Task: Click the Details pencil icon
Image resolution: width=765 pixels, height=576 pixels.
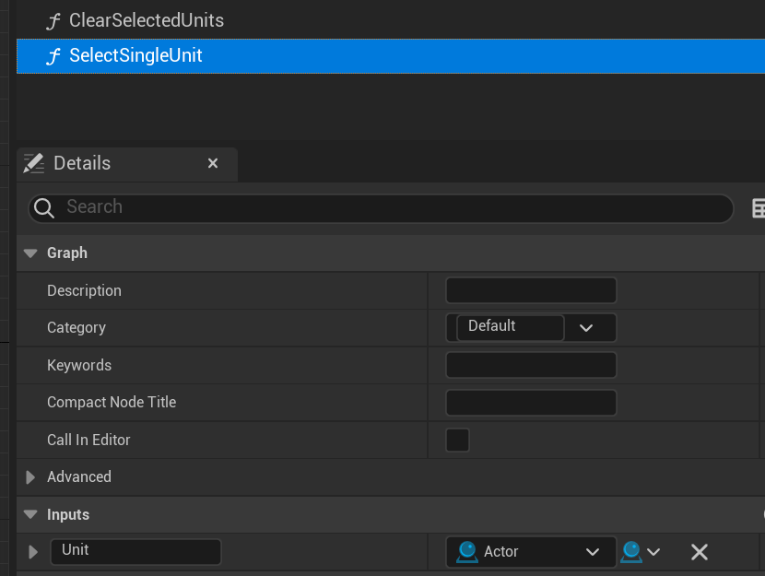Action: tap(34, 163)
